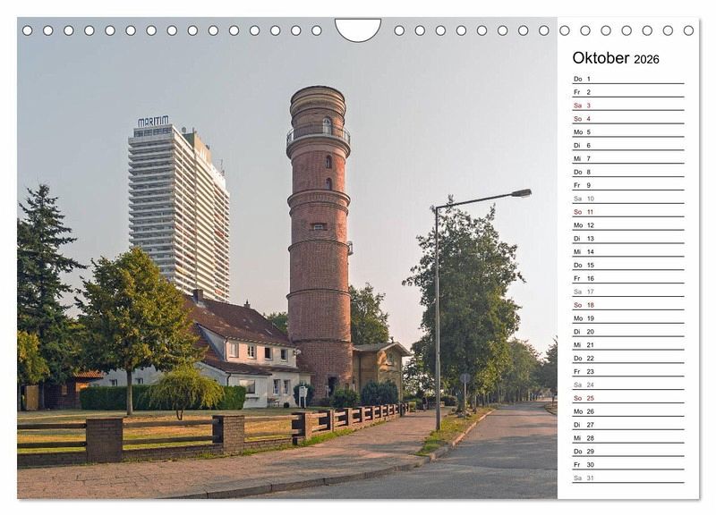716x516 pixels.
Task: Select the date row Sa 10
Action: tap(628, 199)
